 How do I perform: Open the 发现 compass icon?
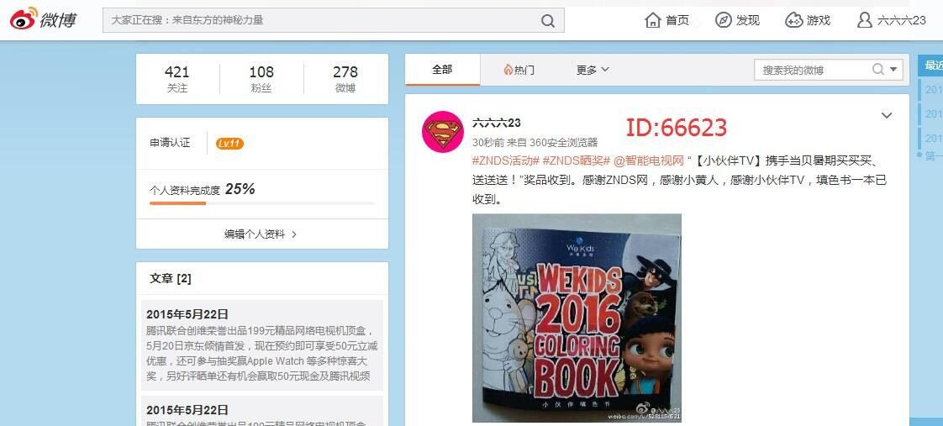(x=724, y=20)
